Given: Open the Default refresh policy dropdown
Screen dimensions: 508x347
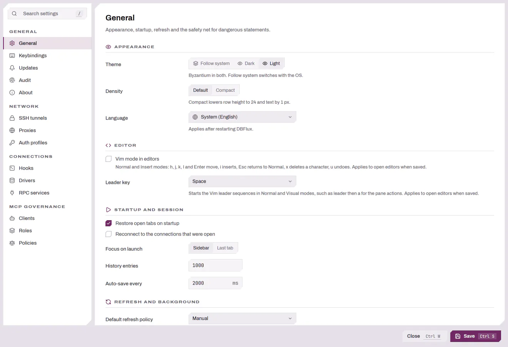Looking at the screenshot, I should pyautogui.click(x=242, y=318).
